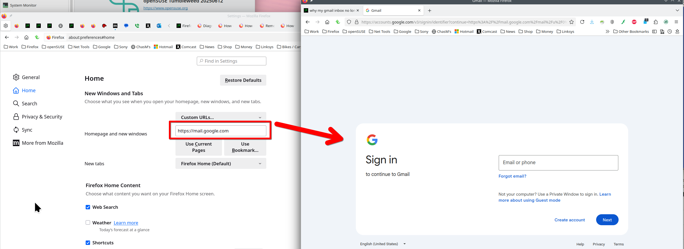
Task: Open the Money bookmark folder in Gmail window
Action: point(544,31)
